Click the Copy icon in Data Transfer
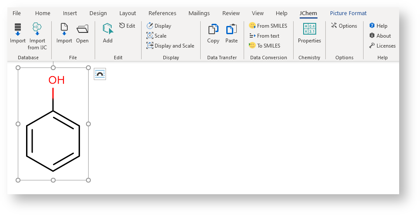This screenshot has height=215, width=420. point(213,29)
